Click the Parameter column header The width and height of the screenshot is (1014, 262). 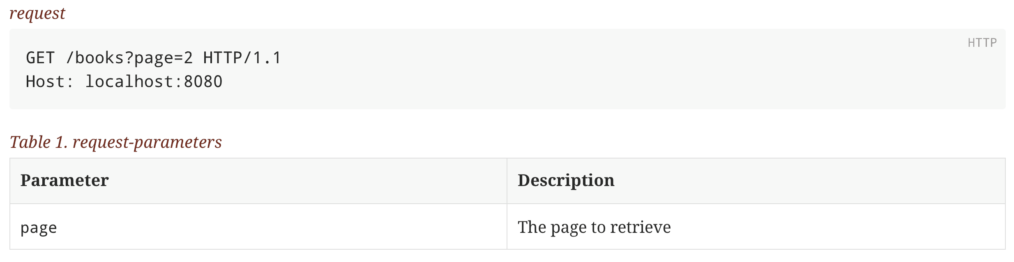65,180
